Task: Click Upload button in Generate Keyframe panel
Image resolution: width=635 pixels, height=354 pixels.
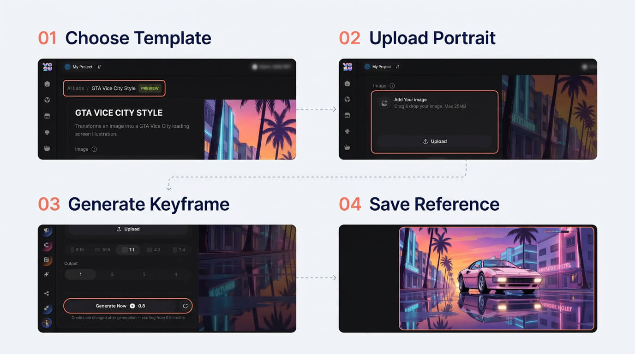Action: point(128,229)
